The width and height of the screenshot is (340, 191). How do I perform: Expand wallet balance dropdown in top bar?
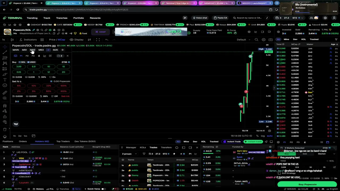tap(302, 18)
